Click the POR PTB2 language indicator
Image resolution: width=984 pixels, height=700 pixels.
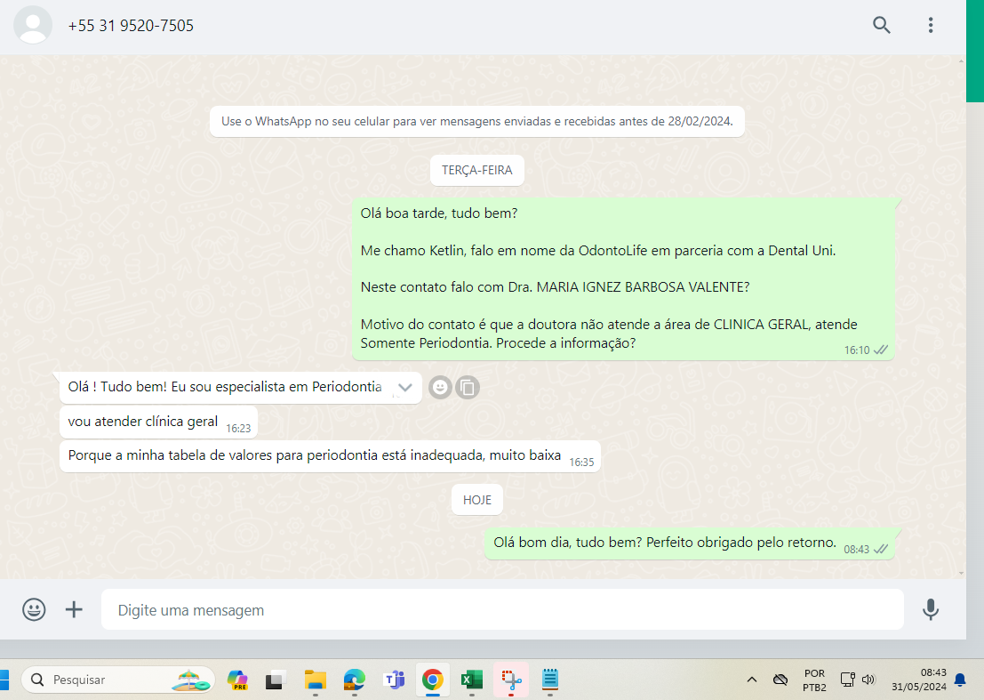(x=814, y=680)
